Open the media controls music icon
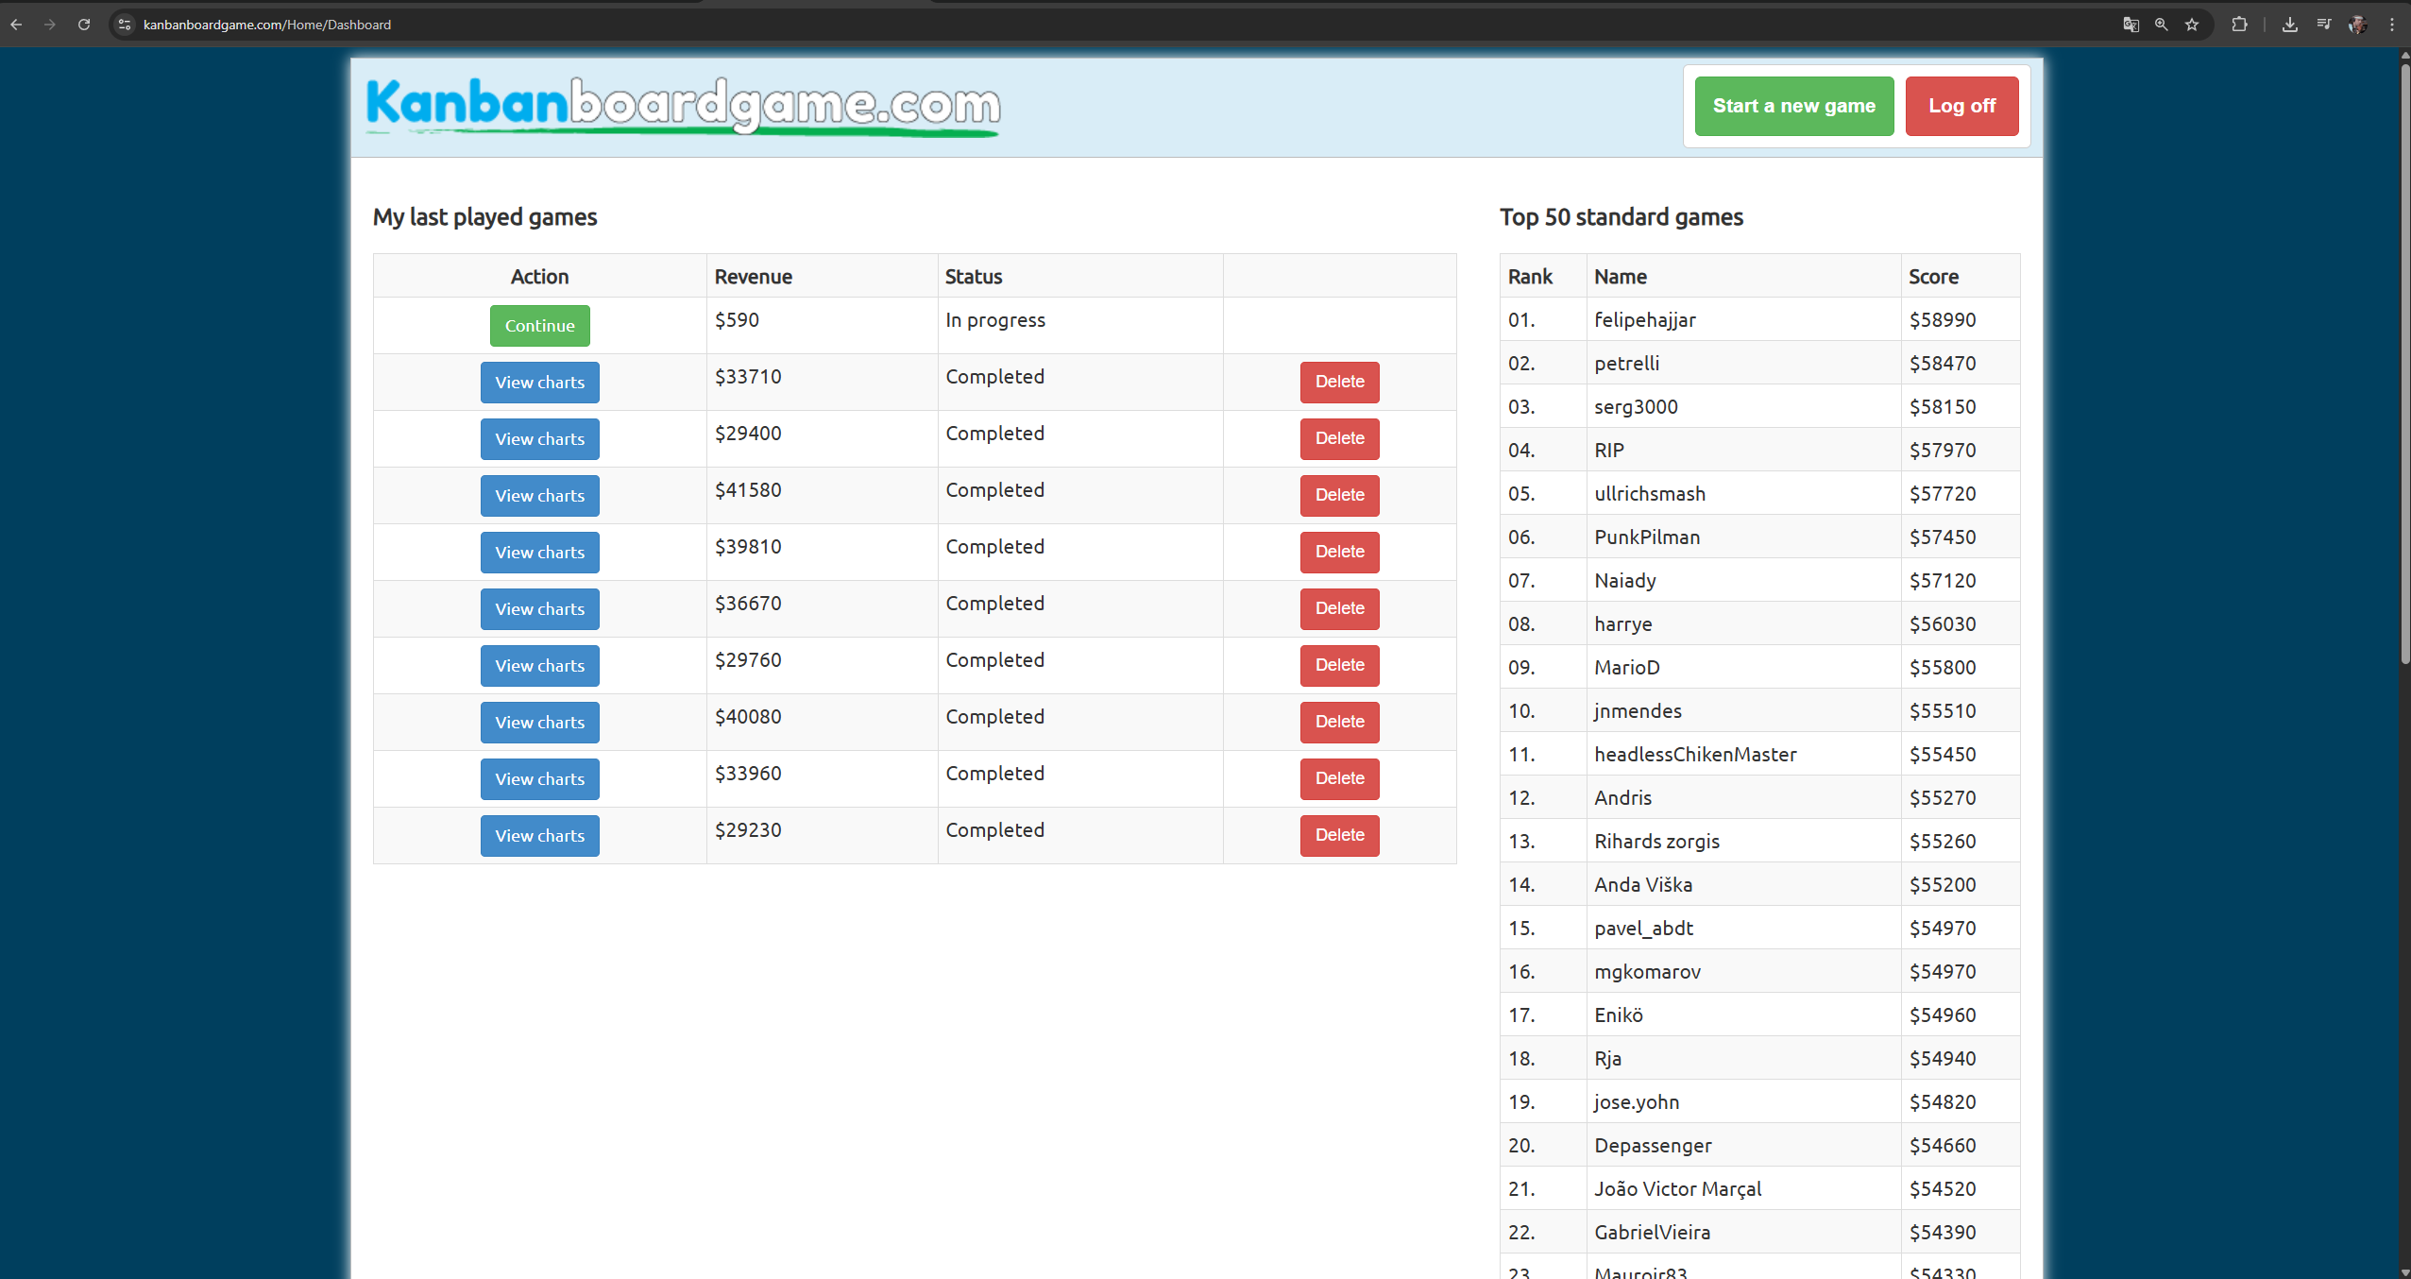Image resolution: width=2411 pixels, height=1279 pixels. click(2324, 25)
